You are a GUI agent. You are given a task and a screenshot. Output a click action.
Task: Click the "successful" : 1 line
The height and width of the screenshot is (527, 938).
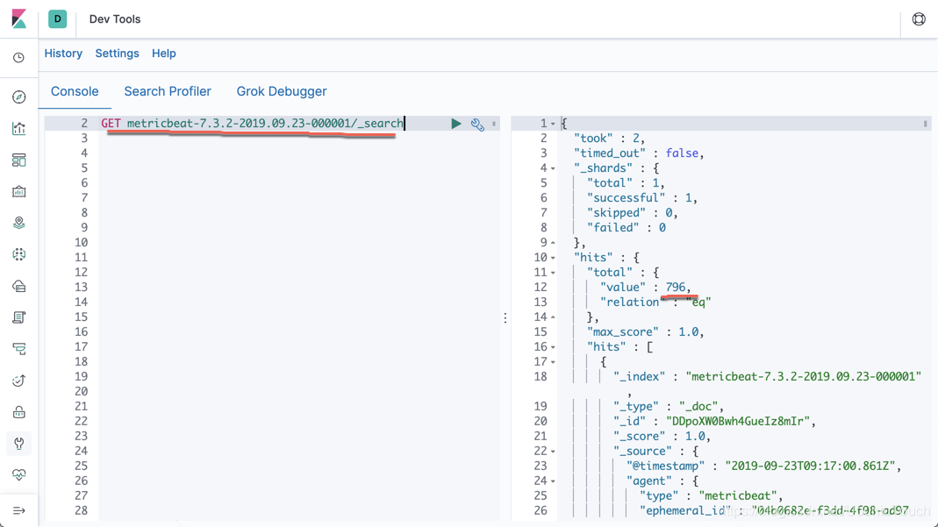(x=642, y=198)
